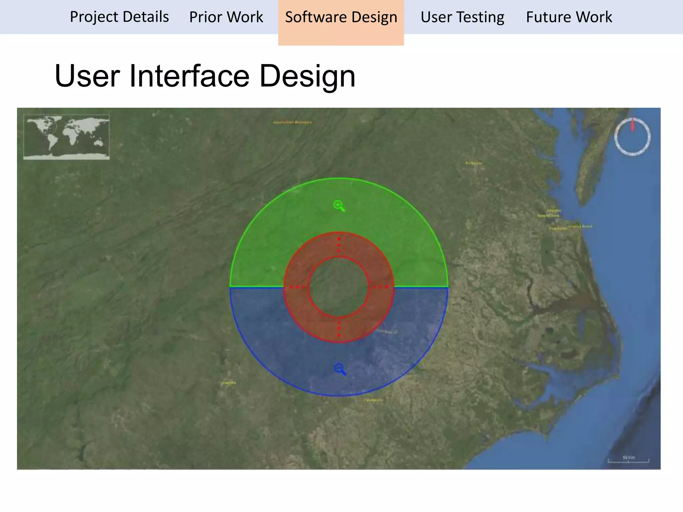This screenshot has width=683, height=512.
Task: Click the blue zoom-out magnifier icon
Action: pyautogui.click(x=340, y=369)
